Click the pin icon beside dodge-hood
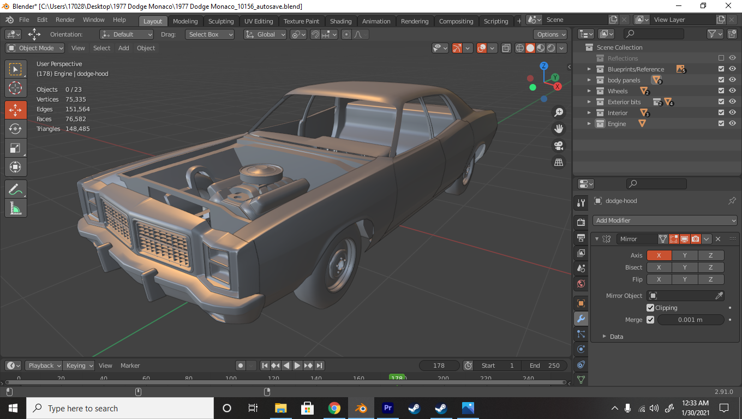 tap(732, 201)
